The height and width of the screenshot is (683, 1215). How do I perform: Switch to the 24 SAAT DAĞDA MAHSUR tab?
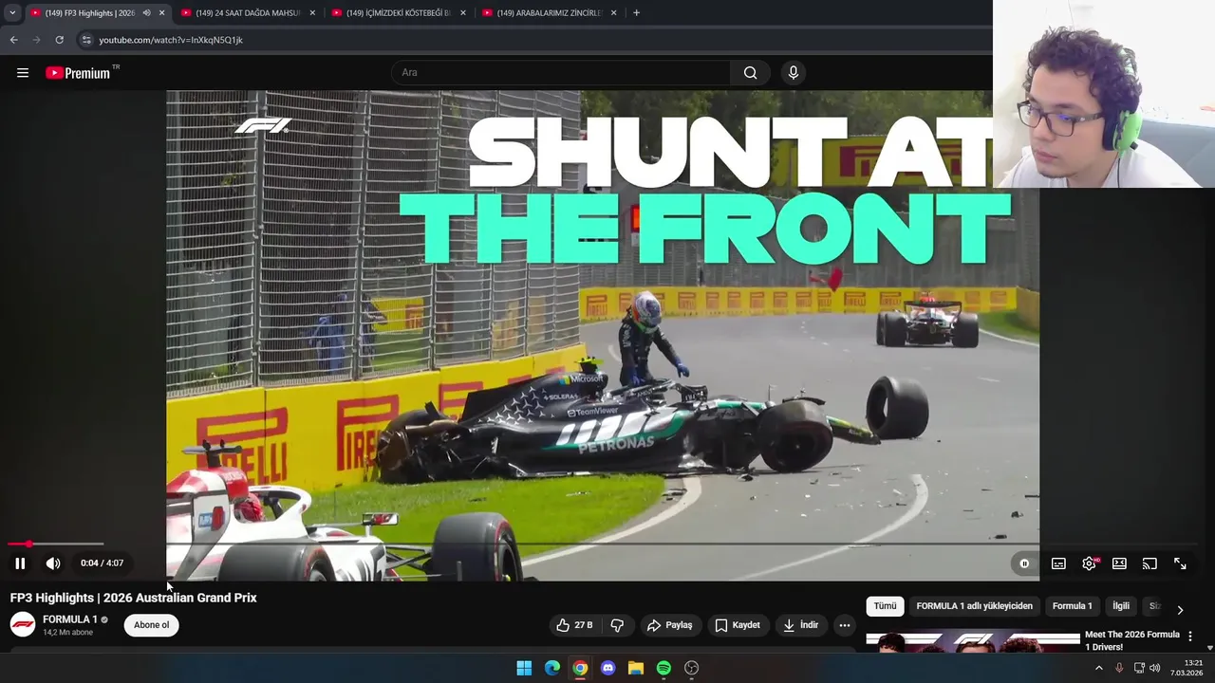[x=249, y=13]
